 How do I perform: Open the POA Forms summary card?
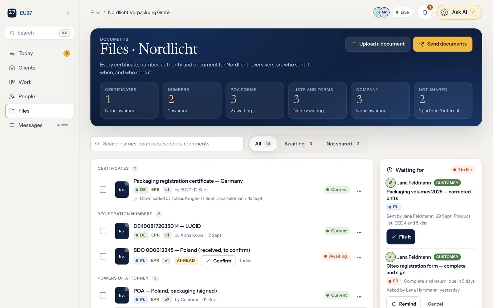pos(255,100)
